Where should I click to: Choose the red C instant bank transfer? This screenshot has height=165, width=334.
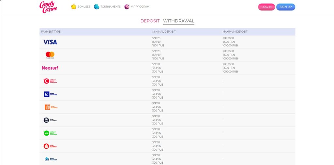[x=50, y=81]
